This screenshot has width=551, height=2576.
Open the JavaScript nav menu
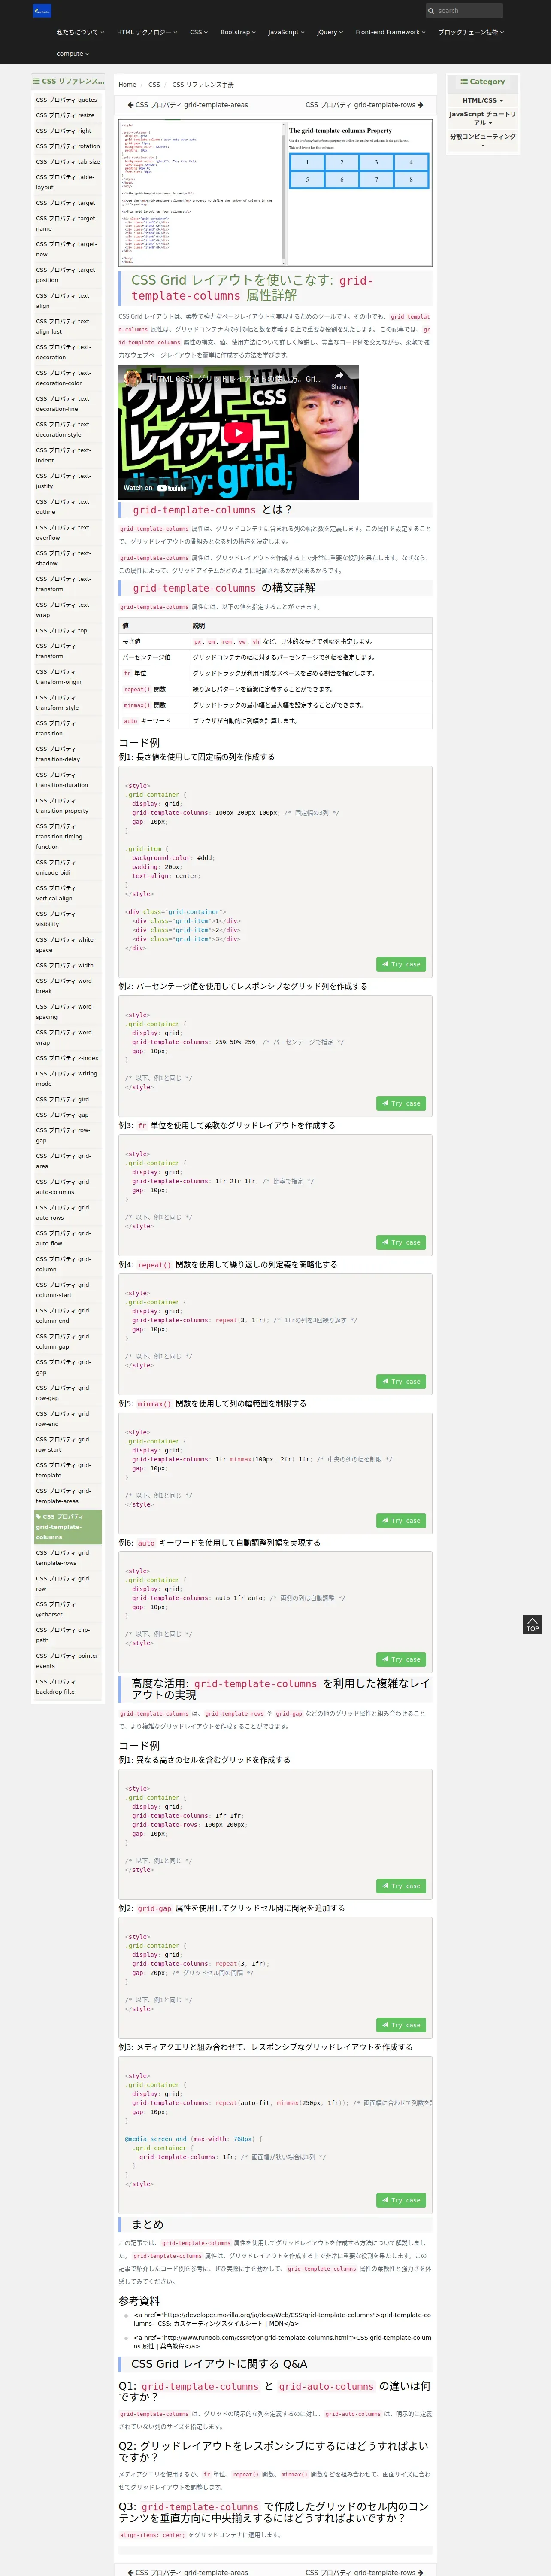286,32
